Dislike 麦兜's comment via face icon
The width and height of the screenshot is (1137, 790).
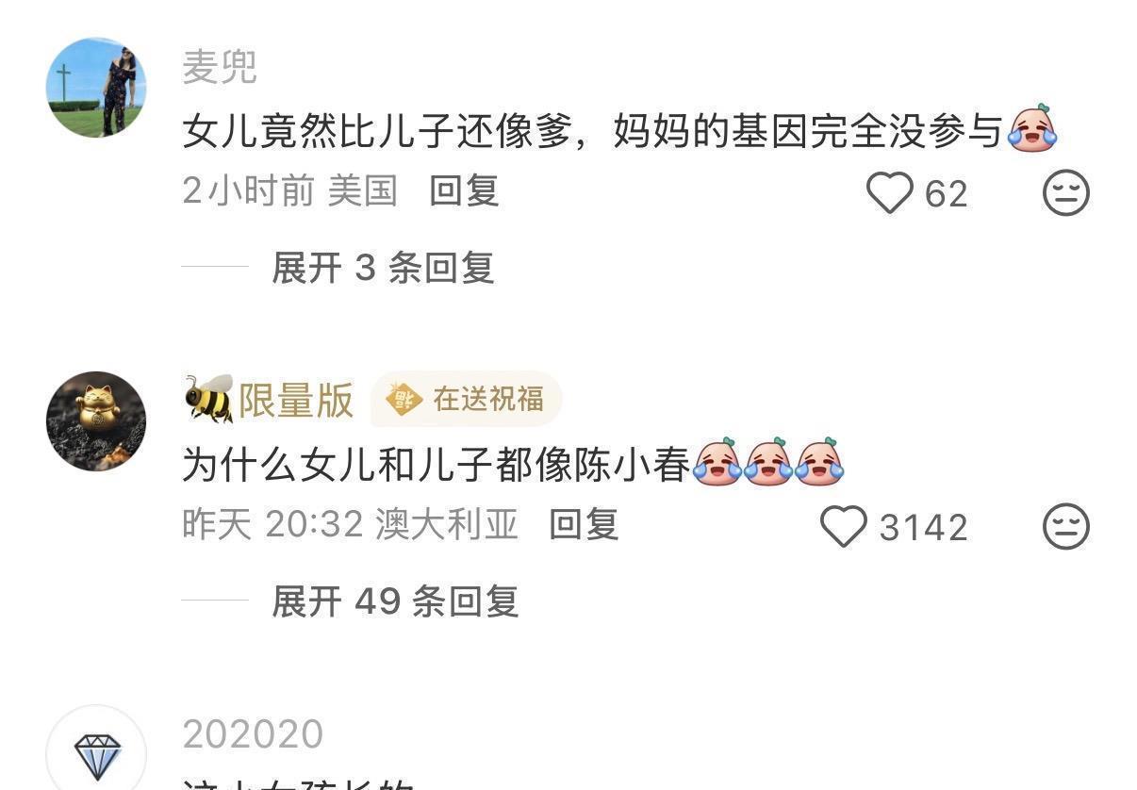tap(1066, 192)
